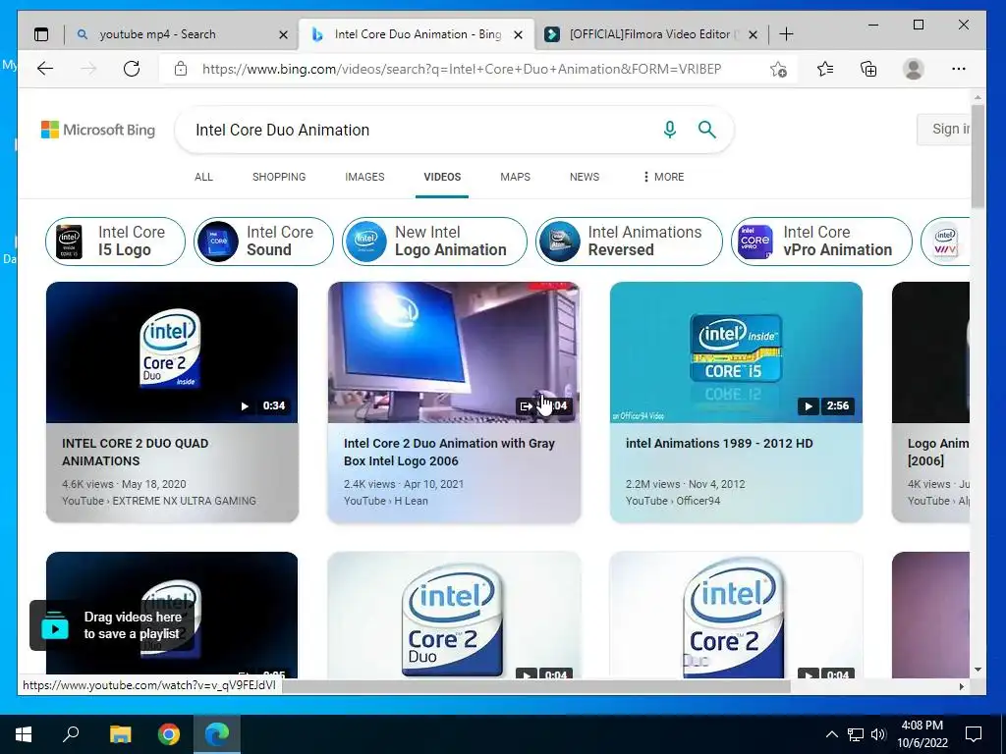Image resolution: width=1006 pixels, height=754 pixels.
Task: Click the playlist icon in Drag videos box
Action: (55, 625)
